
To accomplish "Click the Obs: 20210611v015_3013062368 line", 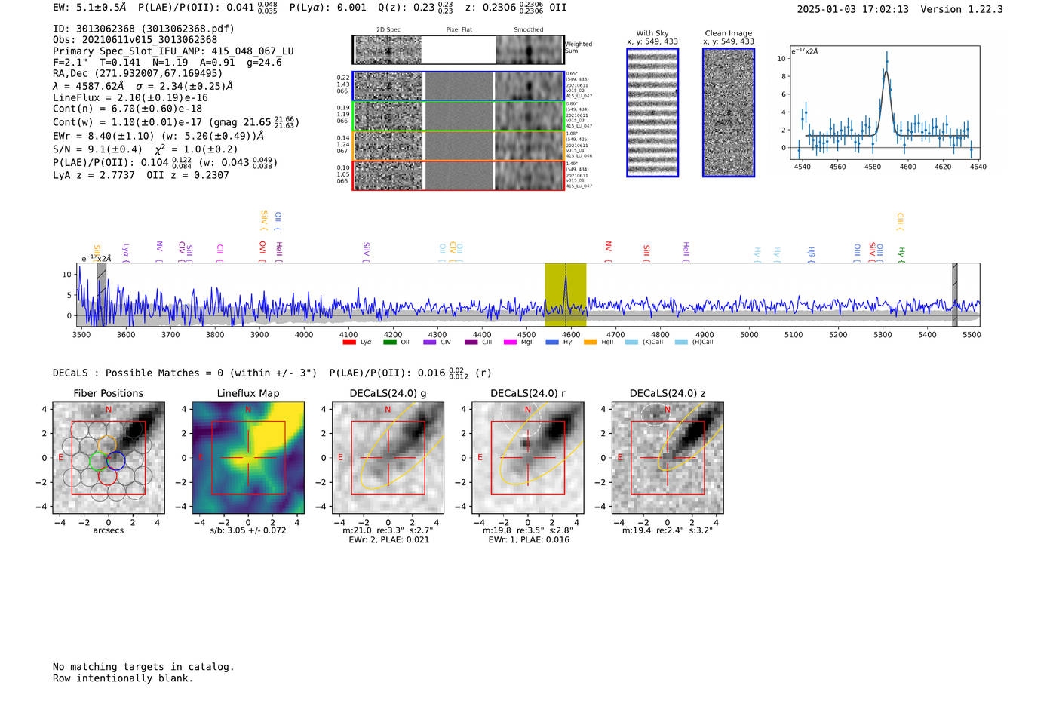I will (x=135, y=40).
